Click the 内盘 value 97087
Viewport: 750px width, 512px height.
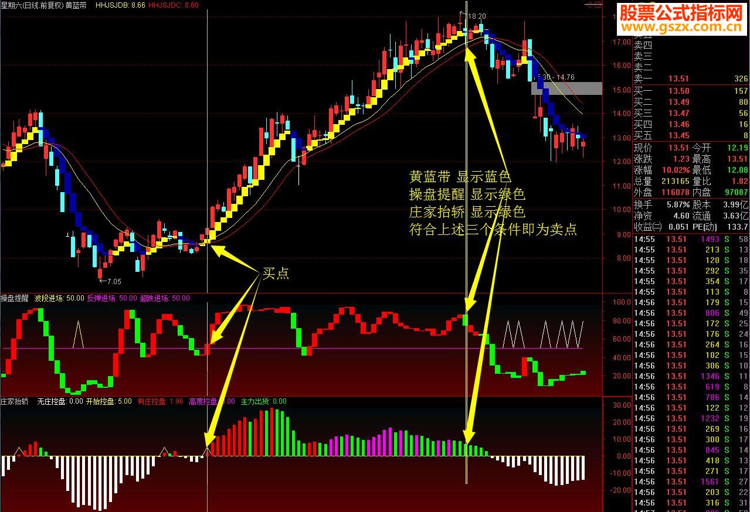[736, 192]
